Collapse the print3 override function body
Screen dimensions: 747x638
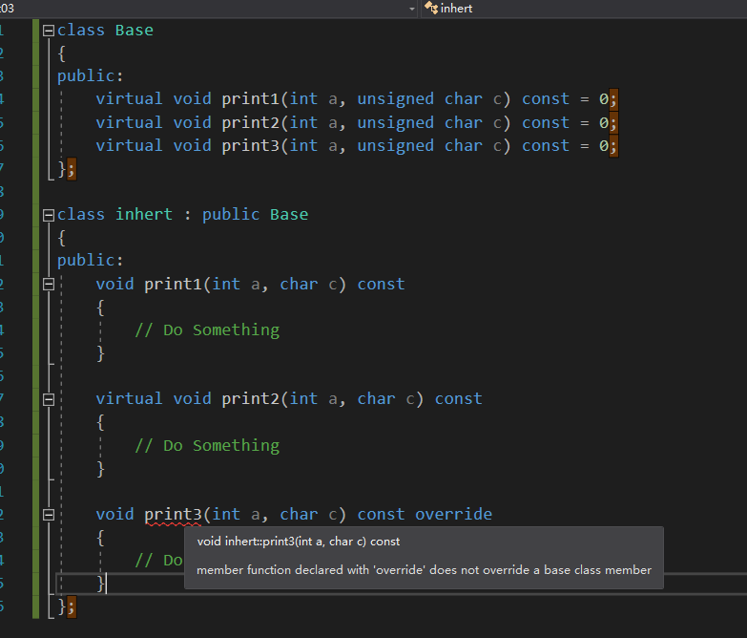click(x=48, y=515)
